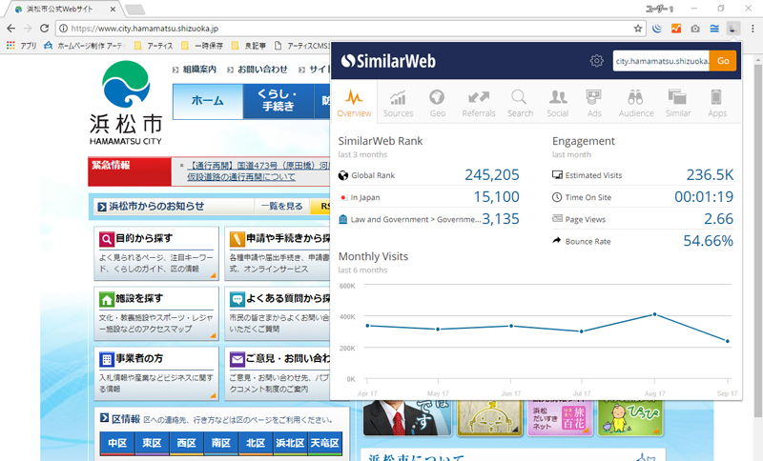Click the blue crescent extension icon
Viewport: 763px width, 461px height.
tap(657, 29)
